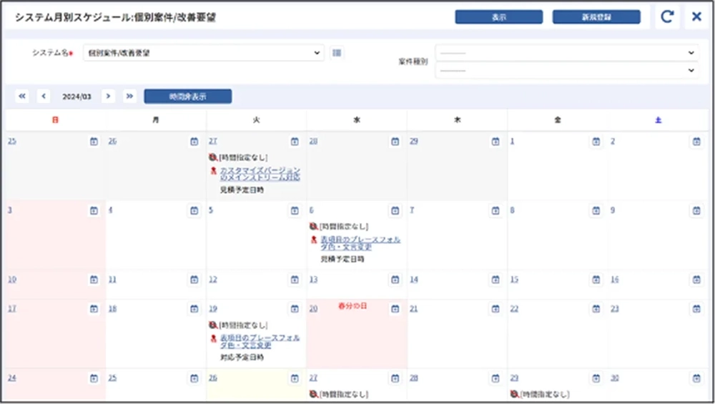Open the カスタマイズバージョン case link on Feb 27
The width and height of the screenshot is (715, 404).
260,174
